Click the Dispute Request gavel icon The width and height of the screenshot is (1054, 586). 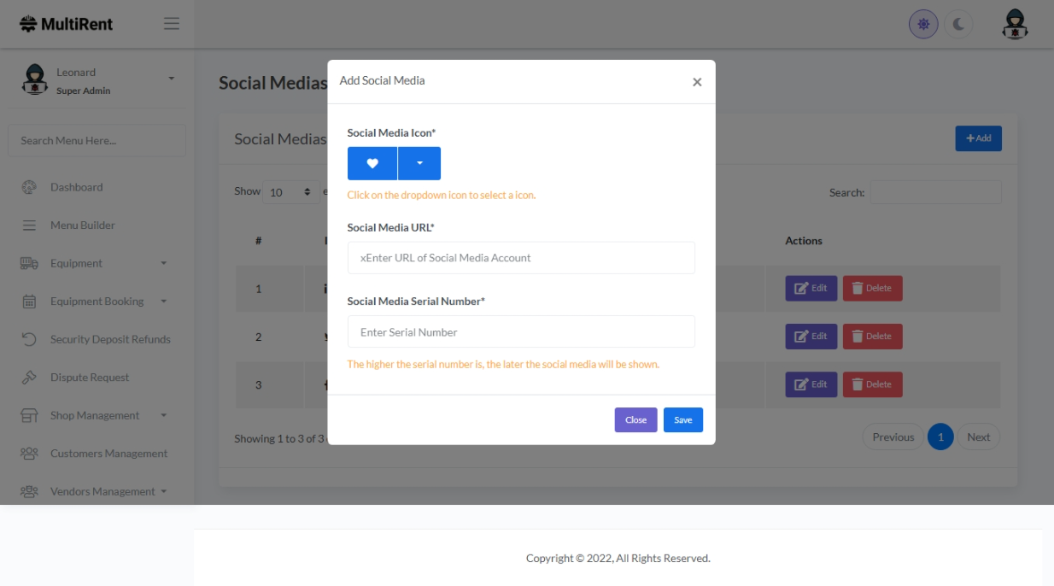click(29, 378)
